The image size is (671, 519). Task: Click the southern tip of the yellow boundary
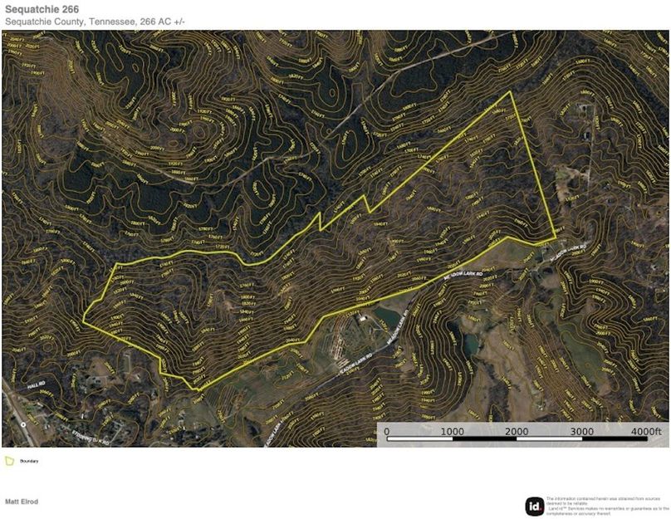198,389
